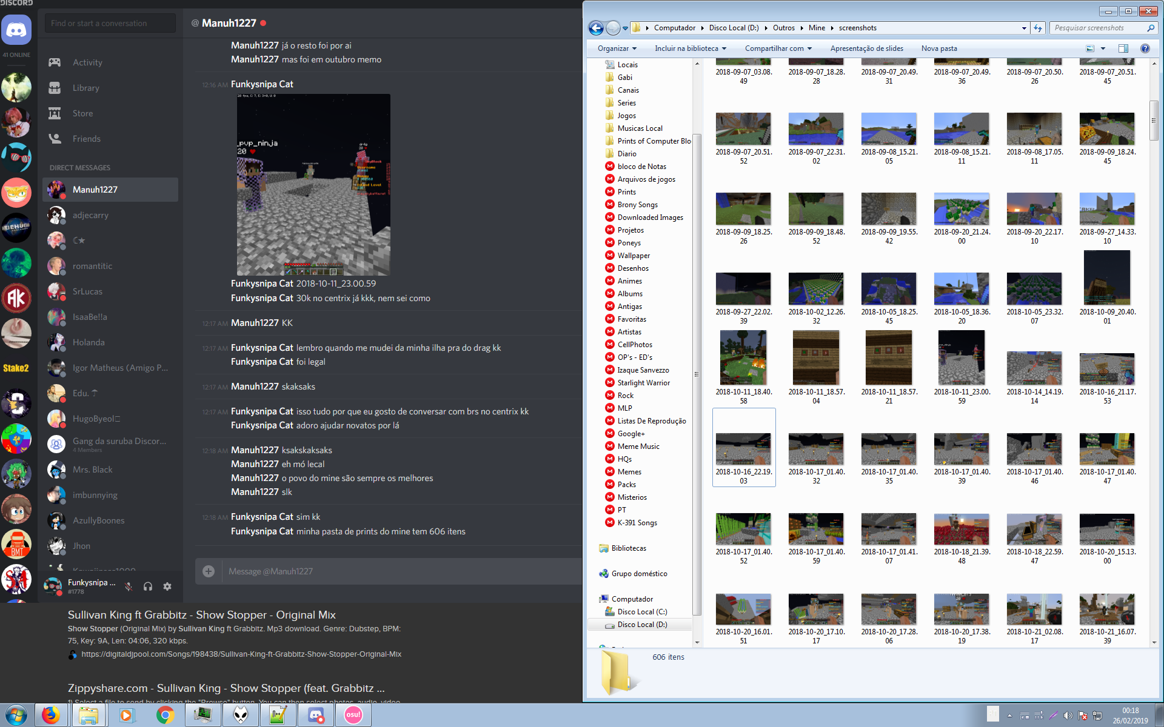Open Activity in Discord sidebar
Image resolution: width=1164 pixels, height=727 pixels.
point(87,62)
